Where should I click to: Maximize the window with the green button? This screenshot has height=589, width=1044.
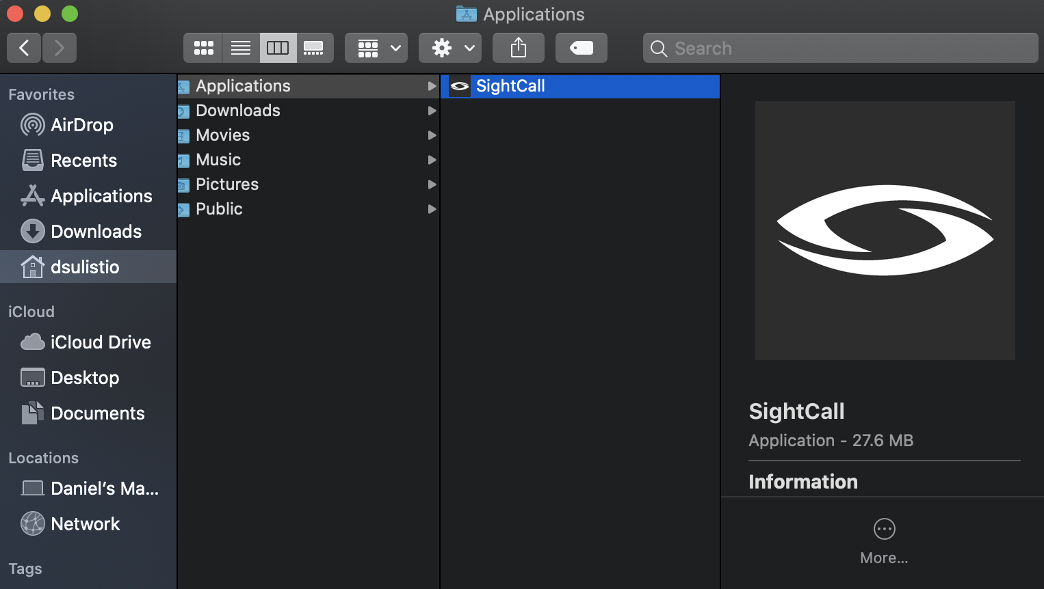(x=70, y=13)
